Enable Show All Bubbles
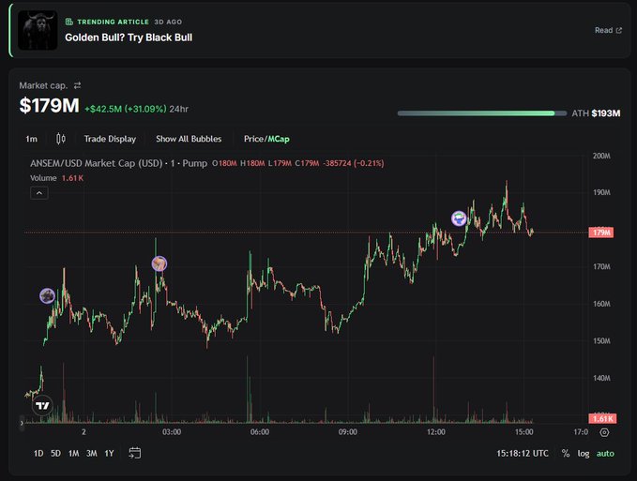Viewport: 637px width, 481px height. coord(189,139)
